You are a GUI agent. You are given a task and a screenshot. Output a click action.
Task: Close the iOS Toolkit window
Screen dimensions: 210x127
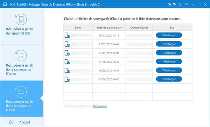(205, 4)
